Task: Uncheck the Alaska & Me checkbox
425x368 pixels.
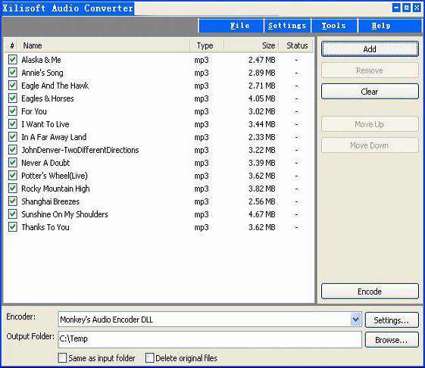Action: 13,60
